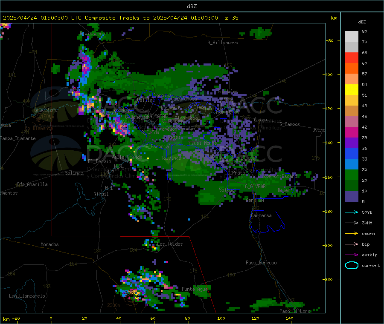This screenshot has height=324, width=384.
Task: Click the '100' tick on horizontal axis
Action: [x=221, y=318]
